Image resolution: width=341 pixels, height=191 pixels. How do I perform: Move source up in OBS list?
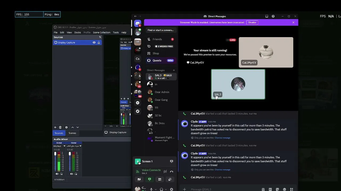[x=72, y=127]
